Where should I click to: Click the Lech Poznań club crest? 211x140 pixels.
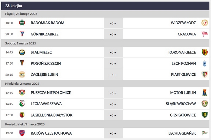point(205,63)
